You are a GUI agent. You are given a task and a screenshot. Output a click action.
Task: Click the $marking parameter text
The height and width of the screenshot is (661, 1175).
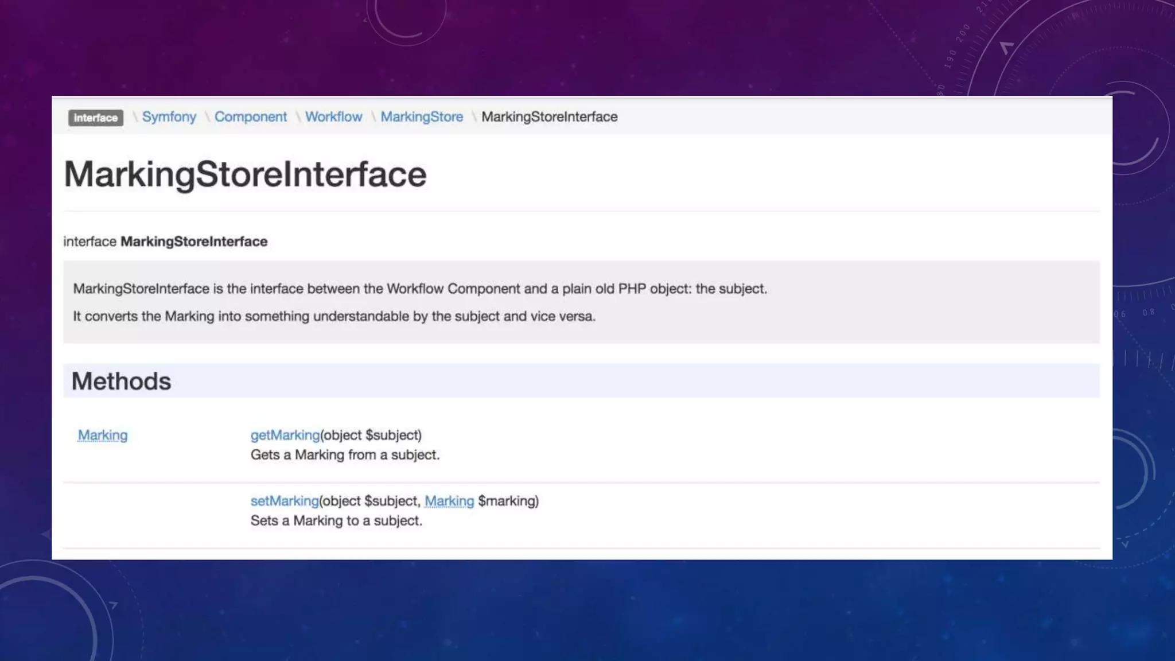(508, 501)
